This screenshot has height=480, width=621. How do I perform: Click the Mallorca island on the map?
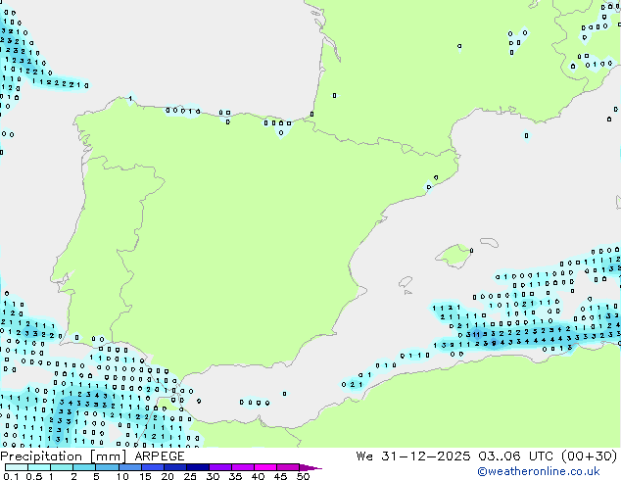click(454, 256)
